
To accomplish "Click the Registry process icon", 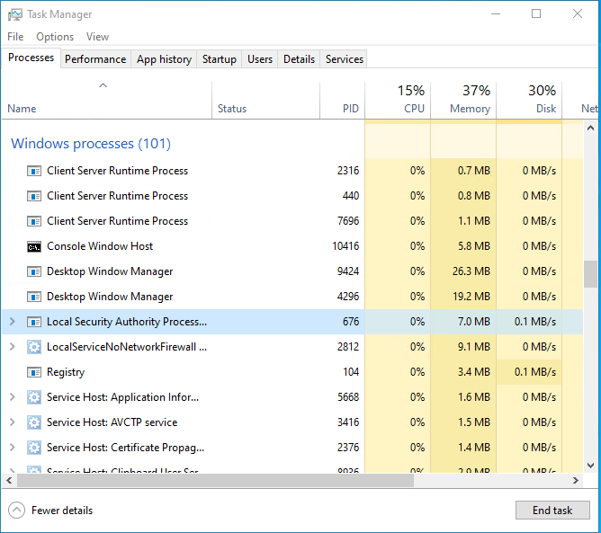I will 34,372.
